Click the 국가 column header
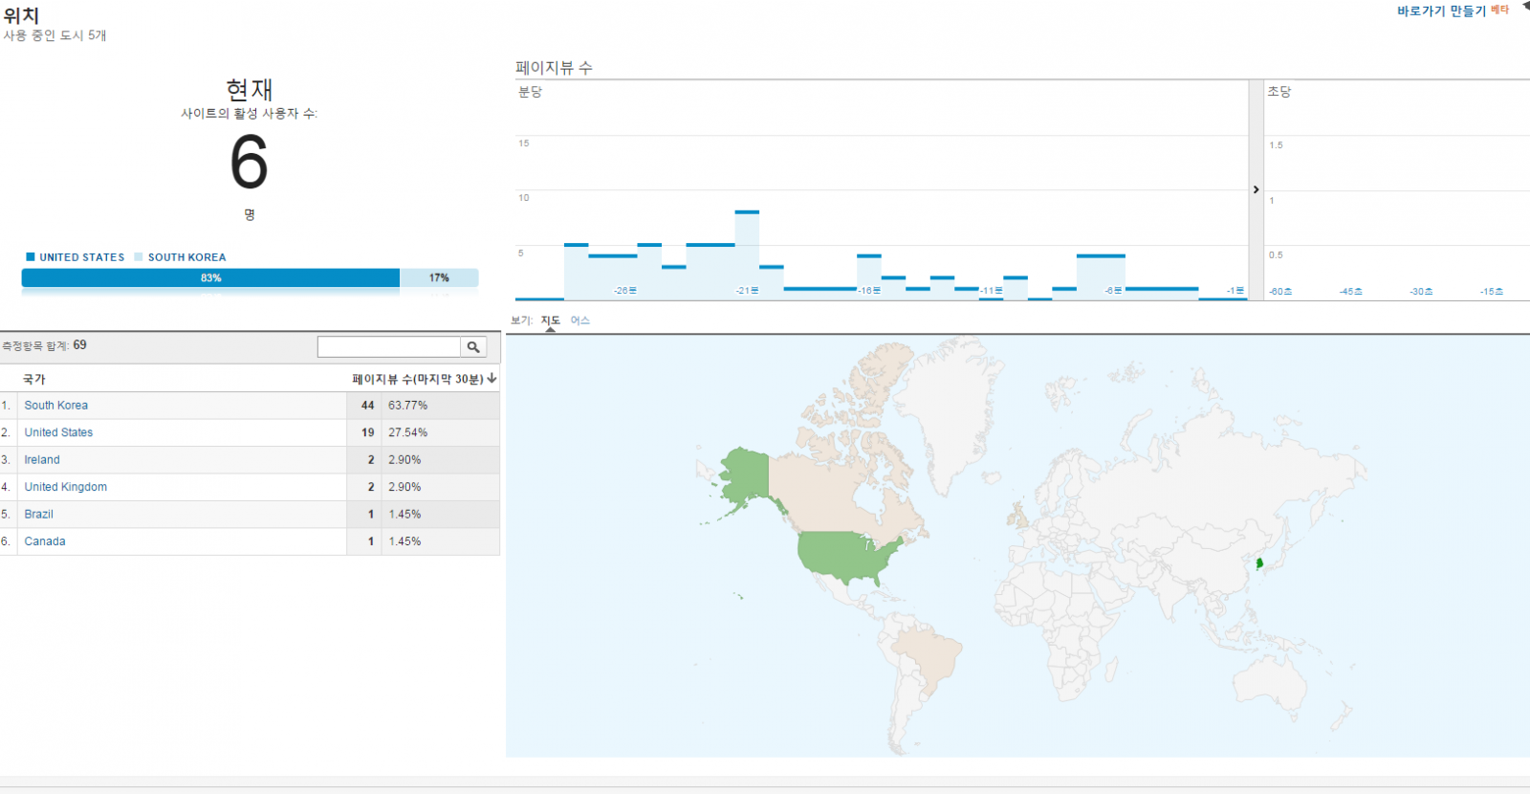1530x794 pixels. pyautogui.click(x=34, y=379)
